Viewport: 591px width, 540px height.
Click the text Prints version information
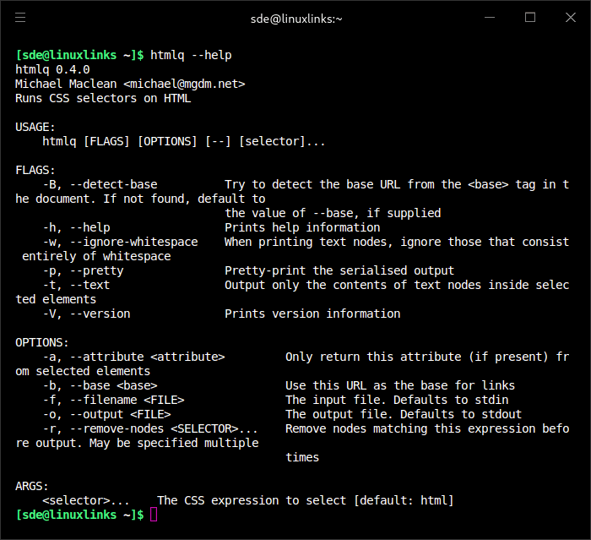click(x=312, y=314)
